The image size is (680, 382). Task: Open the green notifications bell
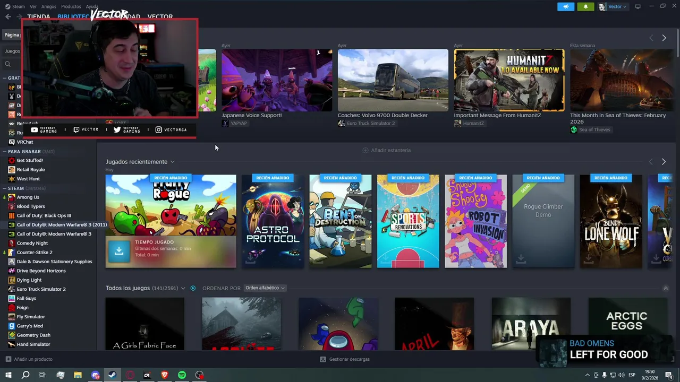point(585,6)
